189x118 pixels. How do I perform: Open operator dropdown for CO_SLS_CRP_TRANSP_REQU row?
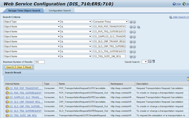pyautogui.click(x=90, y=41)
